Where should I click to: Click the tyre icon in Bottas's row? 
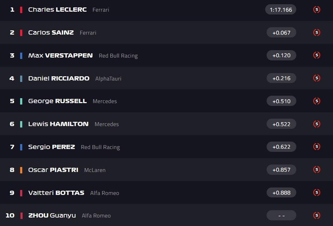(317, 192)
